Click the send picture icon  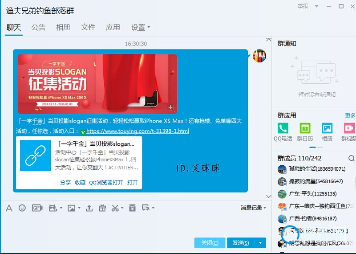[x=71, y=208]
